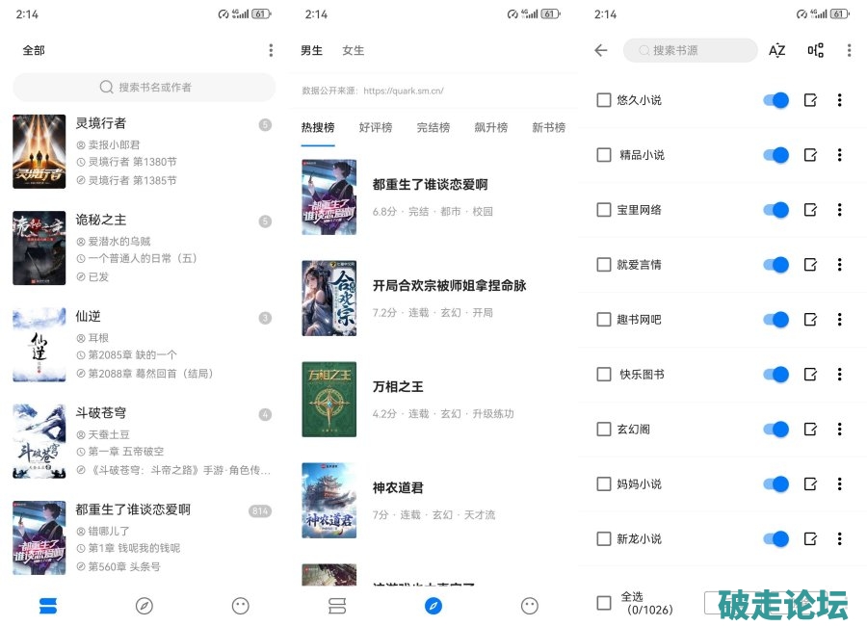Go back using the left arrow

pyautogui.click(x=601, y=50)
